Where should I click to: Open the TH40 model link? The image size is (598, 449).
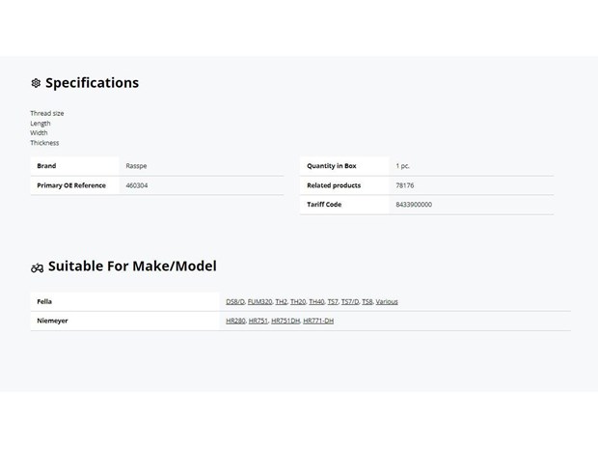click(316, 301)
